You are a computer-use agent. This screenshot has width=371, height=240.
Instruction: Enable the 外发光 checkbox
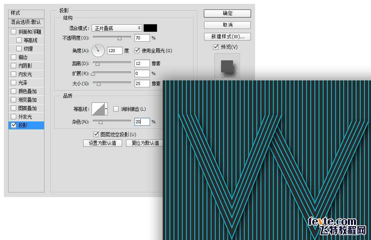click(x=14, y=117)
